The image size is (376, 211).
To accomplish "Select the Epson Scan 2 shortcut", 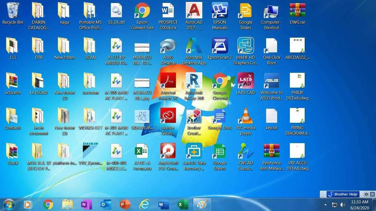I will 220,49.
